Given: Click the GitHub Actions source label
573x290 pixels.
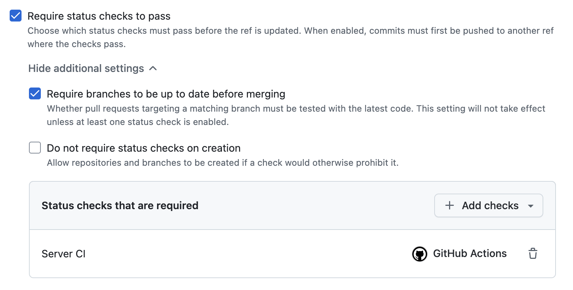Looking at the screenshot, I should click(x=470, y=254).
